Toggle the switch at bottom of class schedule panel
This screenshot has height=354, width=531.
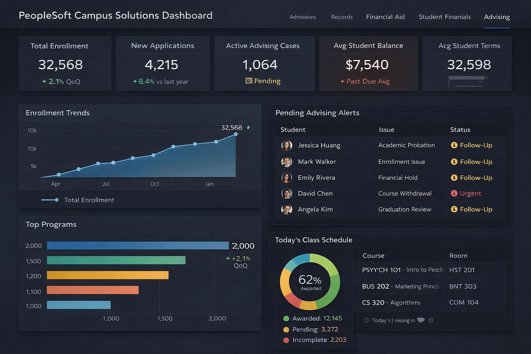tap(421, 320)
